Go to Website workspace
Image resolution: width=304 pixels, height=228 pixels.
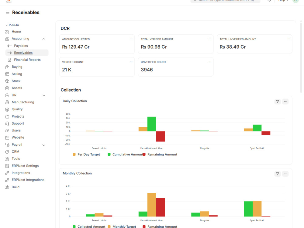(x=18, y=137)
